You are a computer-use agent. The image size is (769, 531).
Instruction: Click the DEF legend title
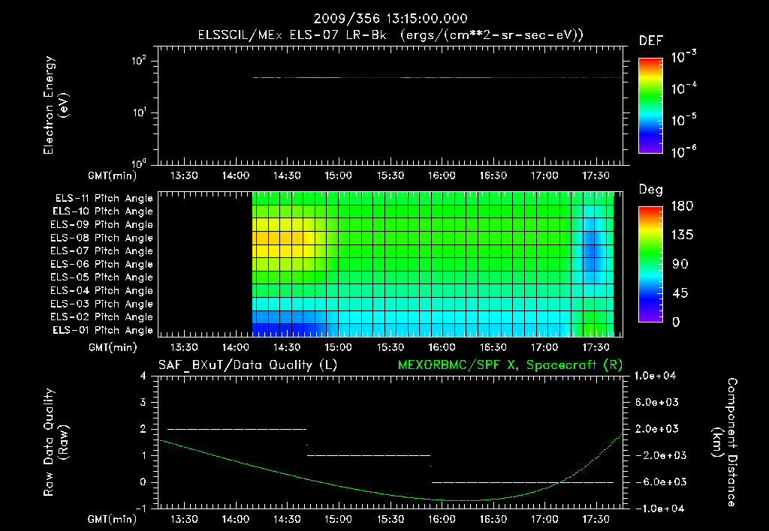pyautogui.click(x=651, y=41)
